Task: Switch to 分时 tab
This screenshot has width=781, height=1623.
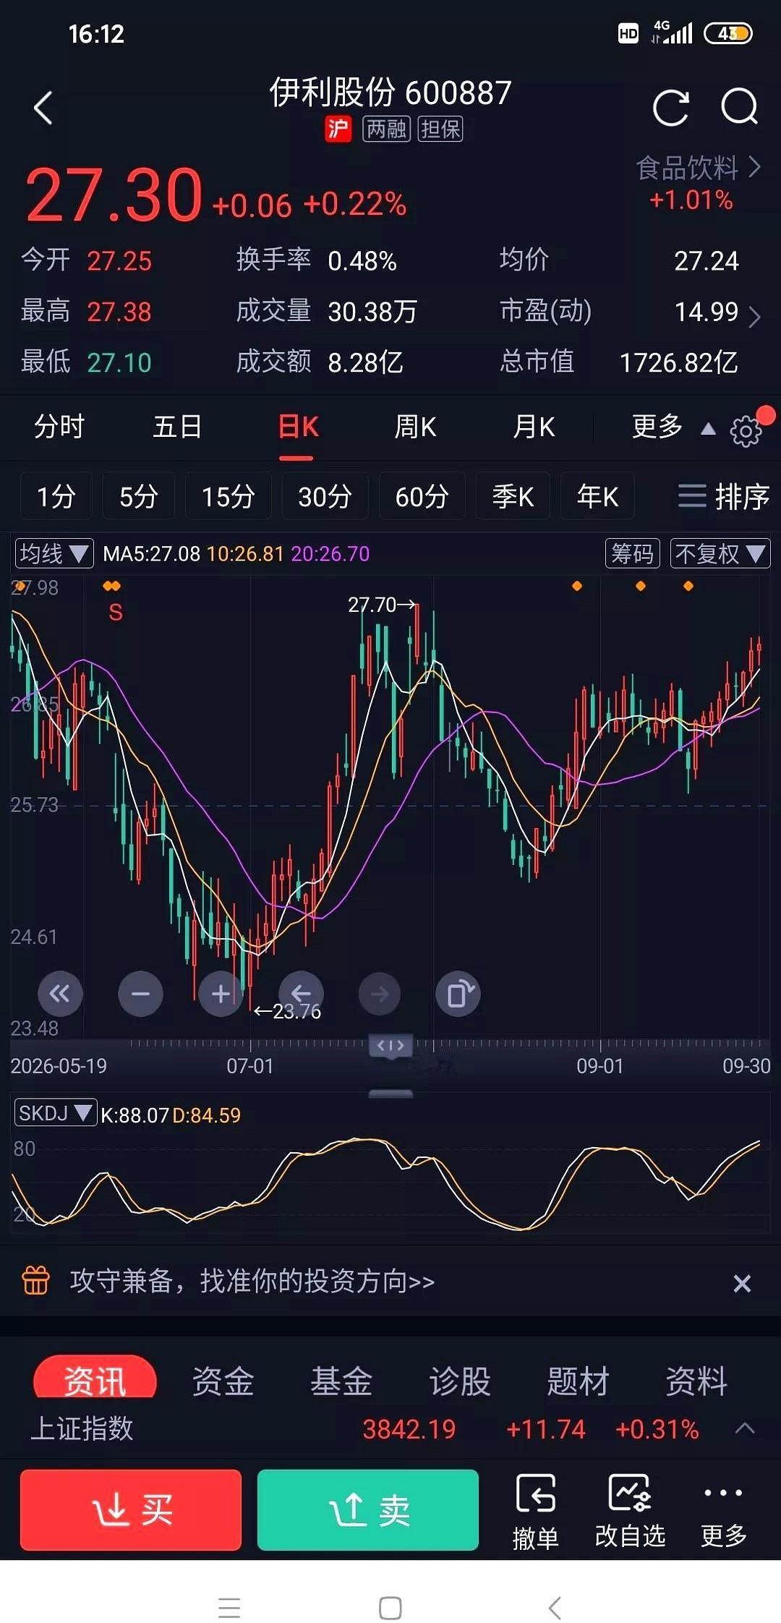Action: pyautogui.click(x=59, y=427)
